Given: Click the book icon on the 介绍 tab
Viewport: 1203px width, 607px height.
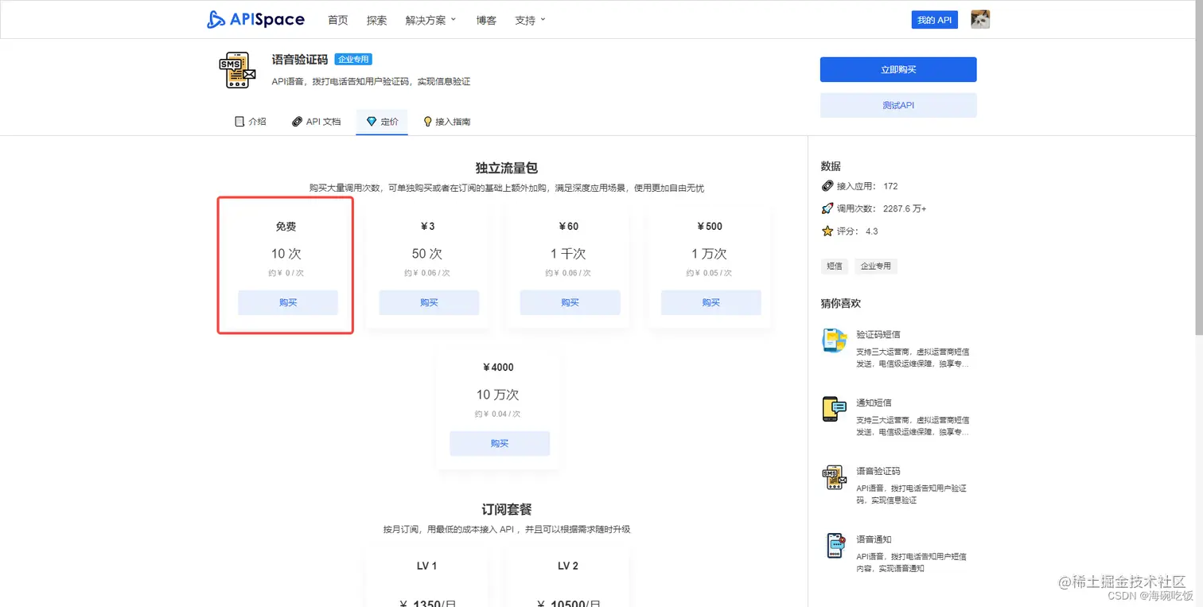Looking at the screenshot, I should point(238,121).
